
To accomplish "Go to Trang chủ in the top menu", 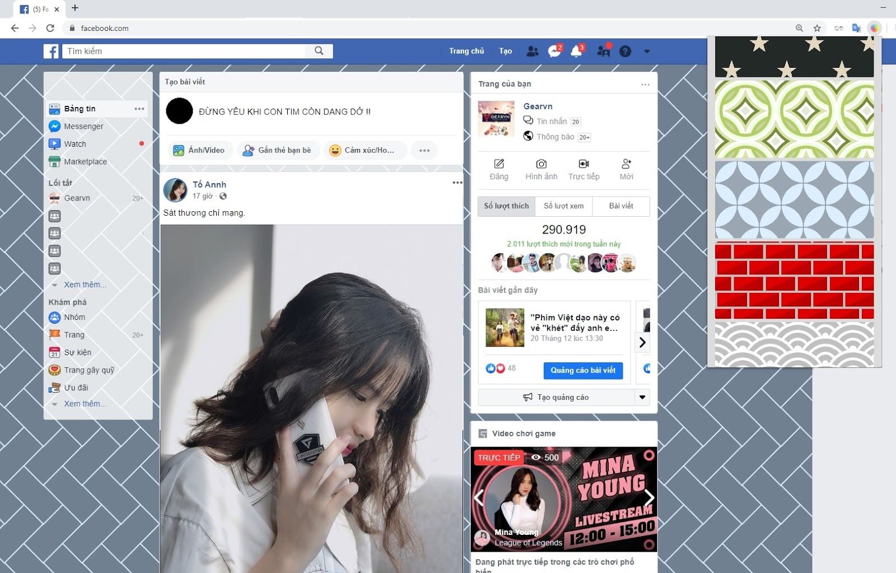I will [466, 50].
